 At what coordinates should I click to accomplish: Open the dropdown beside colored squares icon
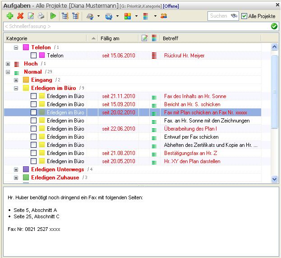[136, 16]
